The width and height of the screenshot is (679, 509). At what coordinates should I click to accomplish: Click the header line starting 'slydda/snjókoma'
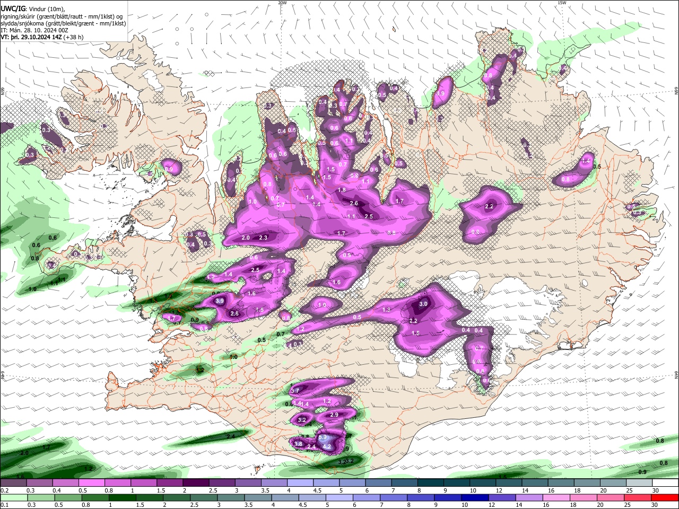63,23
